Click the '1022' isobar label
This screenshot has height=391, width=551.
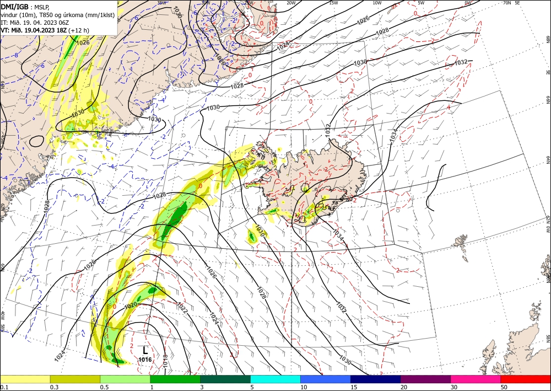pos(182,308)
